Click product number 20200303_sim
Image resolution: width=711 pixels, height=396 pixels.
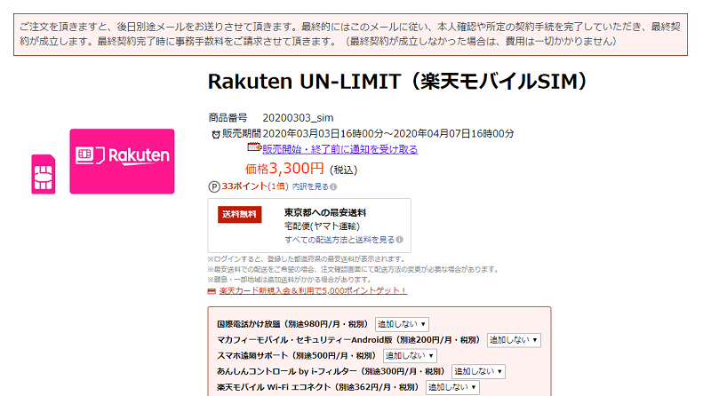pyautogui.click(x=298, y=118)
